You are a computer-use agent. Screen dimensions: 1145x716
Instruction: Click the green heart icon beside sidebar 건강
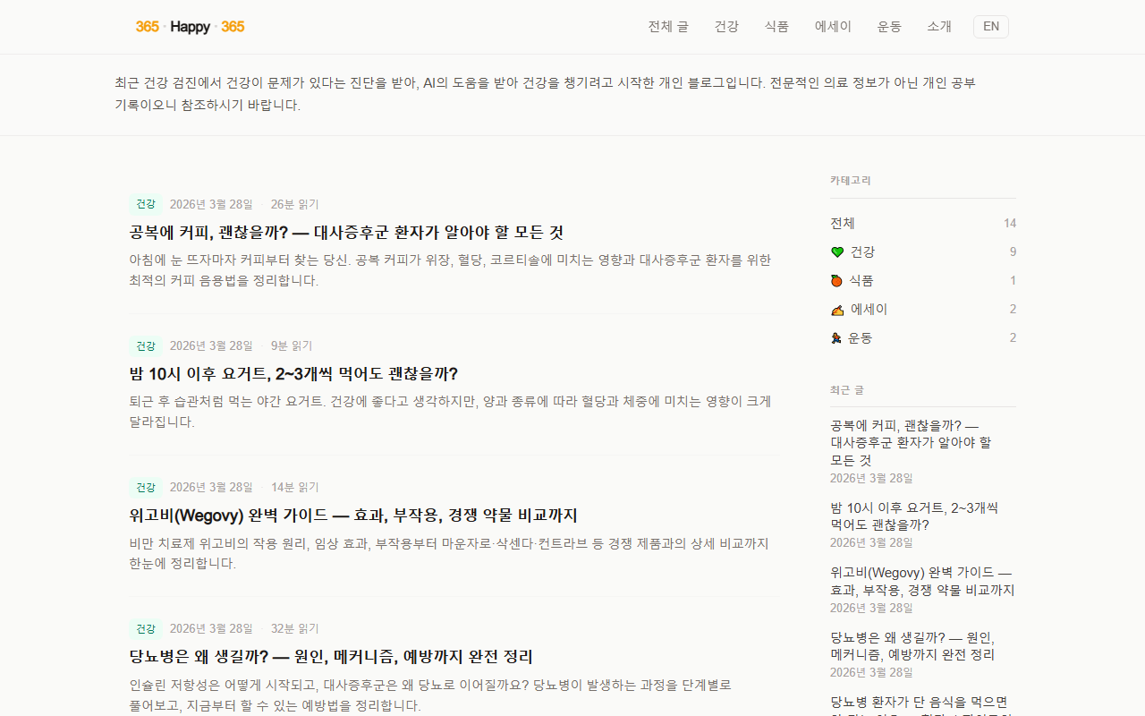point(837,252)
